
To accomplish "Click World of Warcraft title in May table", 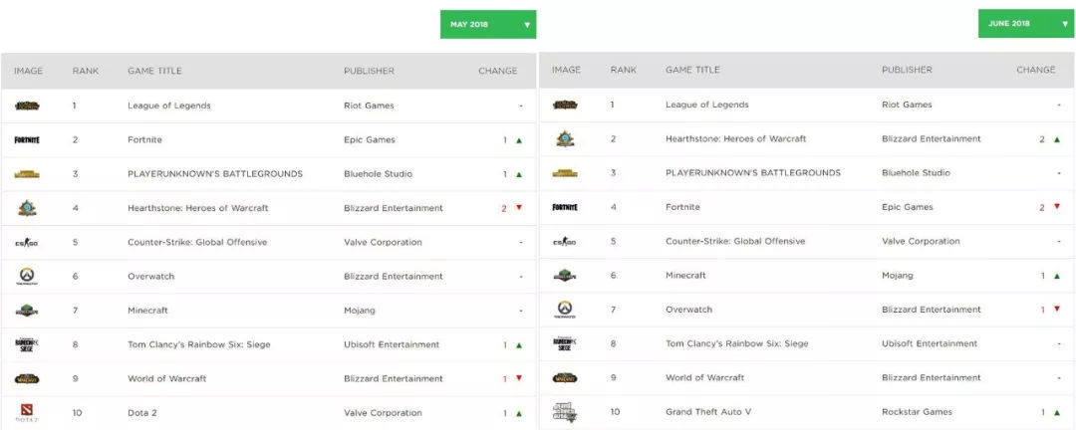I will (166, 378).
